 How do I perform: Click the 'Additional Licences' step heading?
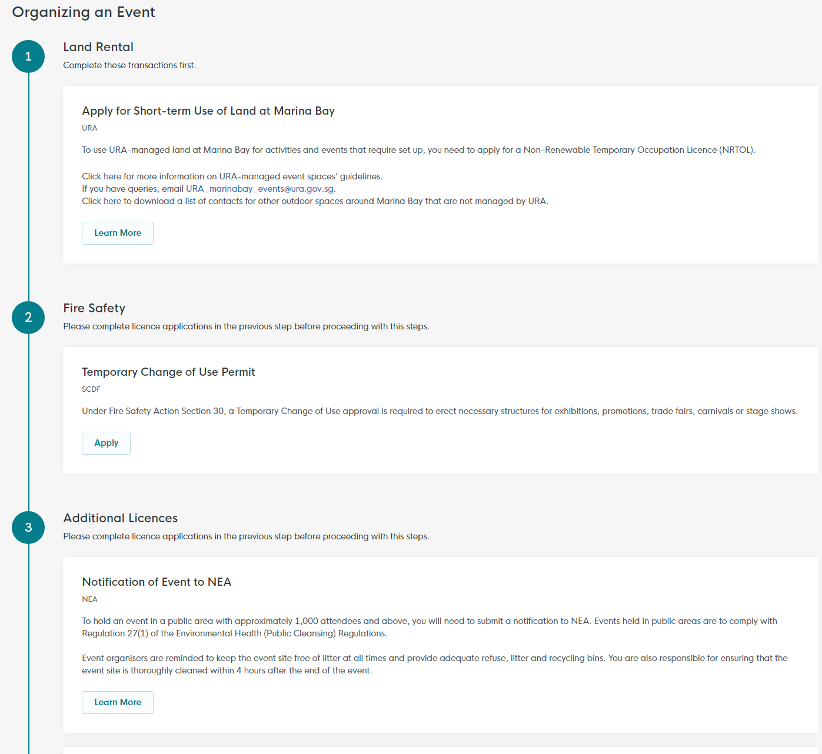(x=121, y=518)
